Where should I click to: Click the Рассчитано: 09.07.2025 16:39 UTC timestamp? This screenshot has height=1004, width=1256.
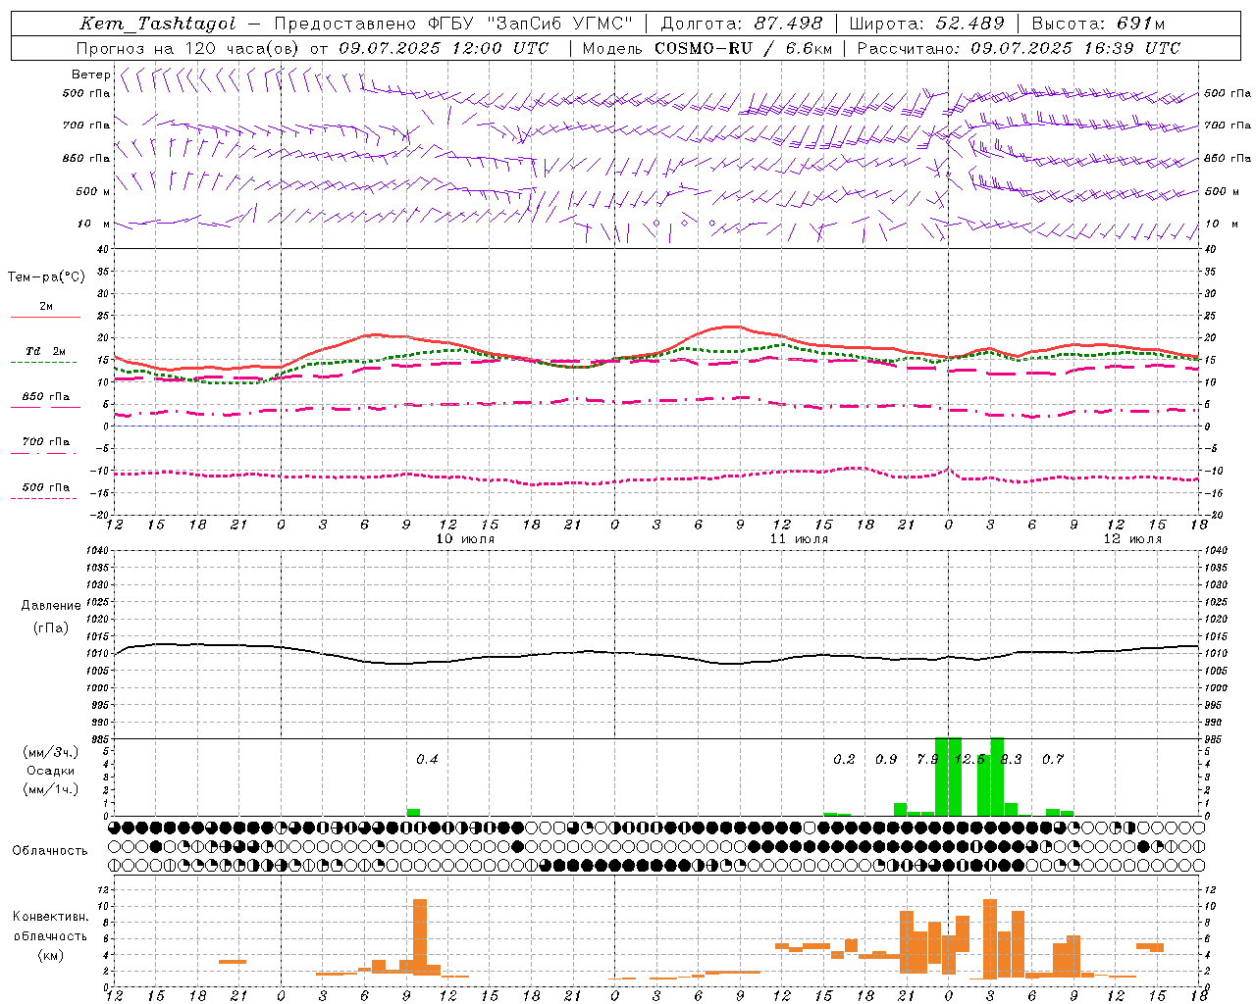tap(1019, 48)
